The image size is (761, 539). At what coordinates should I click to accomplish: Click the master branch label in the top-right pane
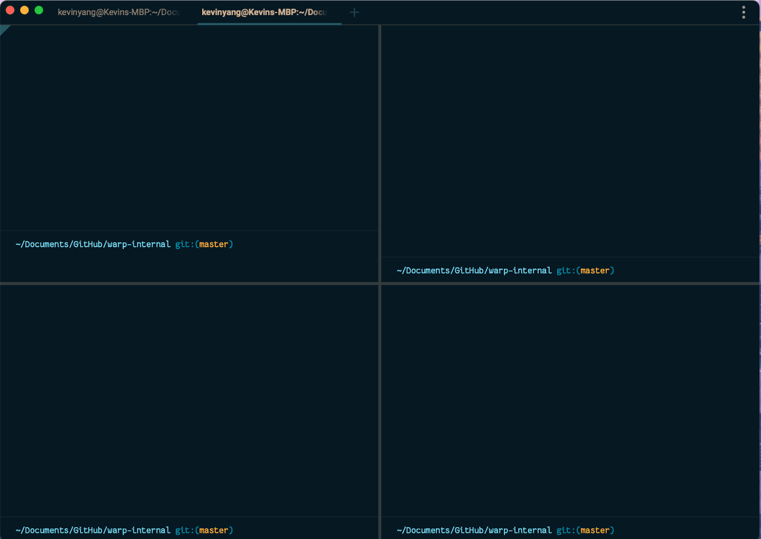point(595,271)
